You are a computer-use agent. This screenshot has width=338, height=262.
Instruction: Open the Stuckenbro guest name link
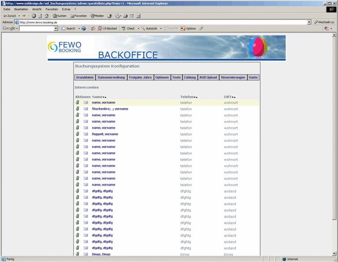tap(110, 109)
